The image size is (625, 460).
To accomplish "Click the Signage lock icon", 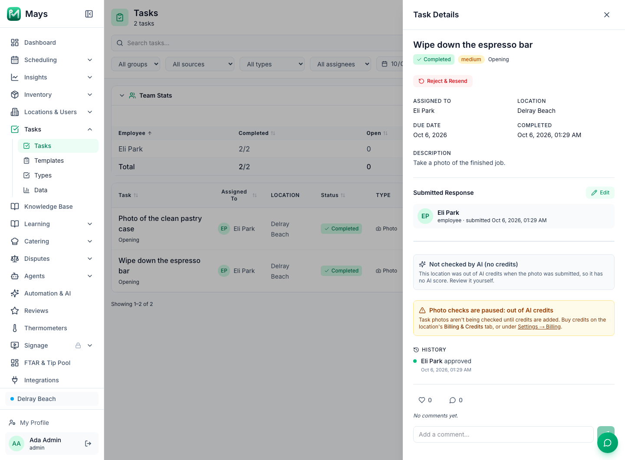I will click(x=78, y=345).
